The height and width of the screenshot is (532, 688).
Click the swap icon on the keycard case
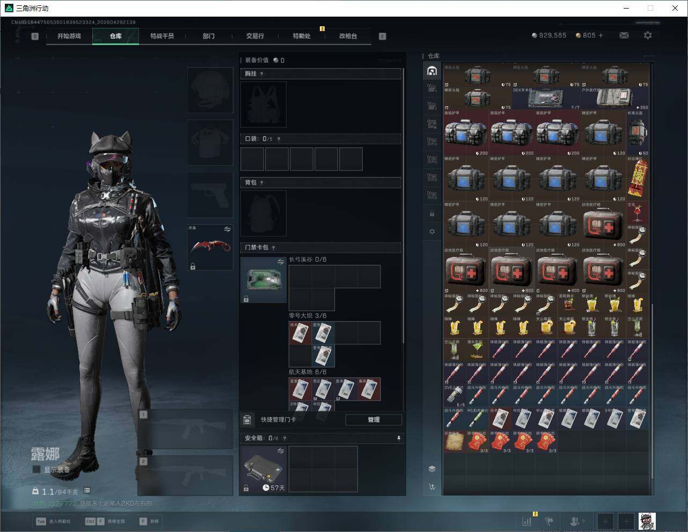click(x=281, y=262)
